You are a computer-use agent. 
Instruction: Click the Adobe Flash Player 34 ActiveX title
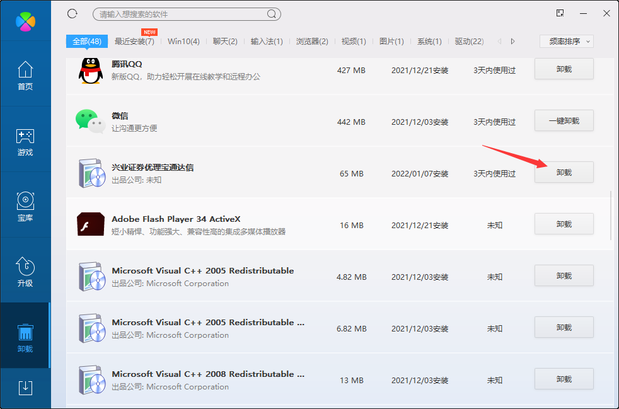(176, 219)
